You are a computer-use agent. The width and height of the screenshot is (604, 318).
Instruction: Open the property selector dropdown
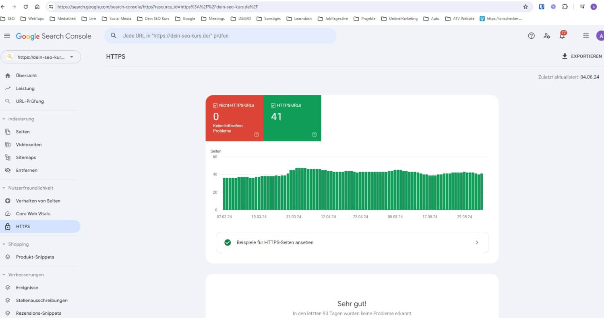pyautogui.click(x=41, y=57)
